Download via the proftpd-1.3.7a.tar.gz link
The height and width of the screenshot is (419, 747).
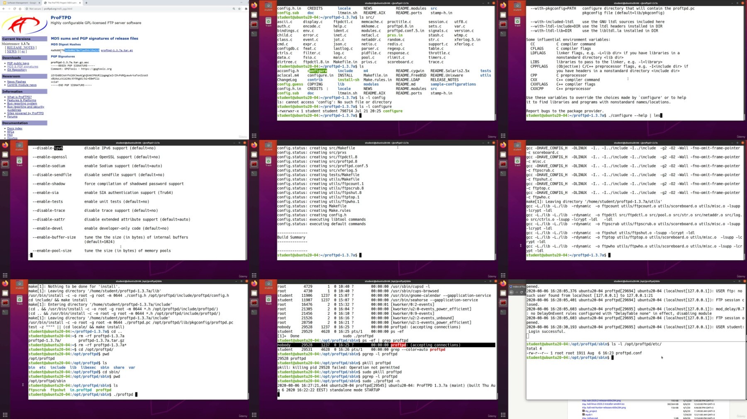pyautogui.click(x=117, y=51)
